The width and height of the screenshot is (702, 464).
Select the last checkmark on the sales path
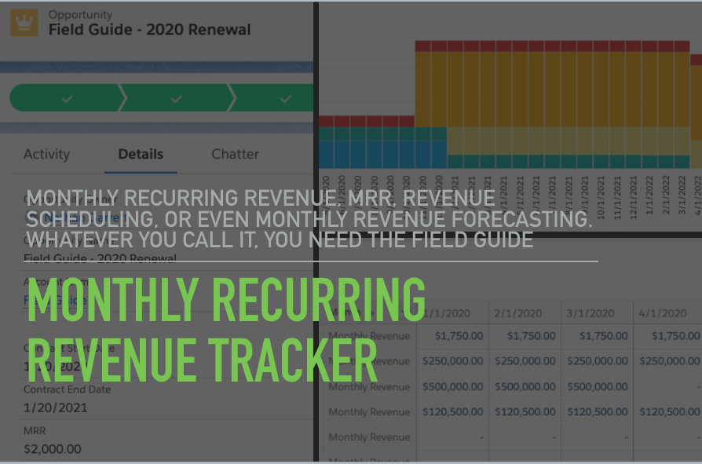pos(285,98)
